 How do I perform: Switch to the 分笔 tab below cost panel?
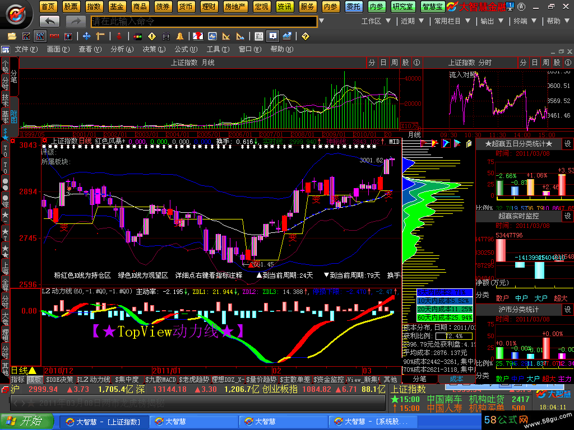tap(419, 379)
